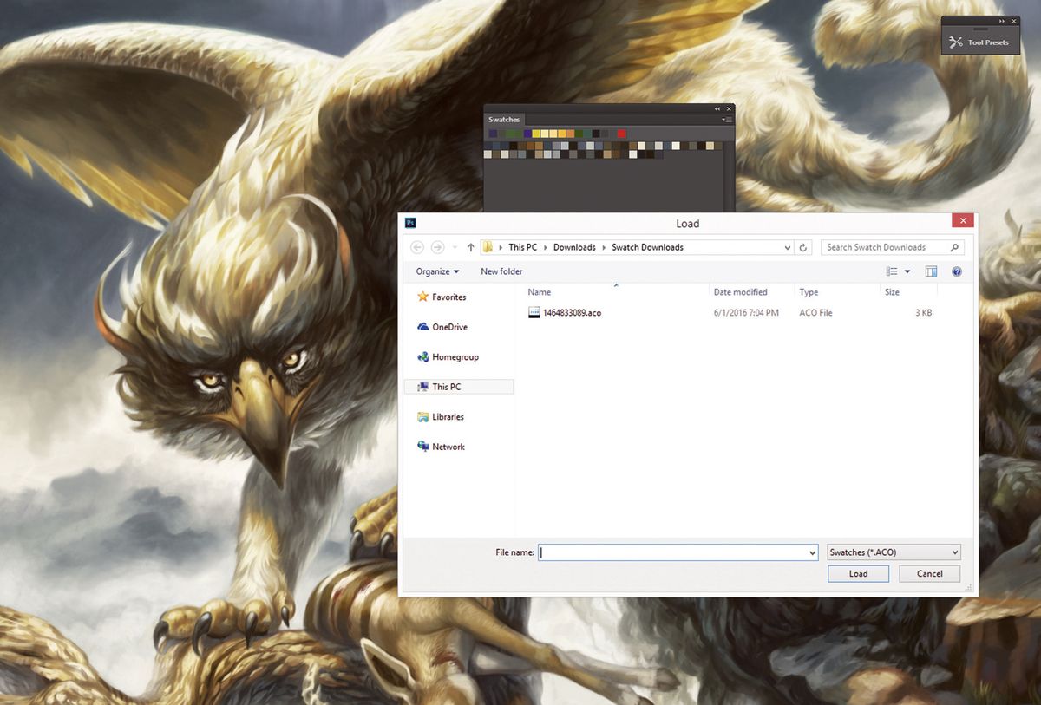Open the Swatches (*.ACO) file type dropdown
1041x705 pixels.
click(x=954, y=552)
